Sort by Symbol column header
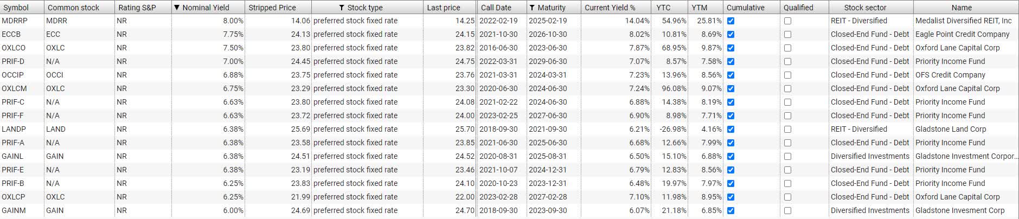This screenshot has height=219, width=1019. click(22, 8)
